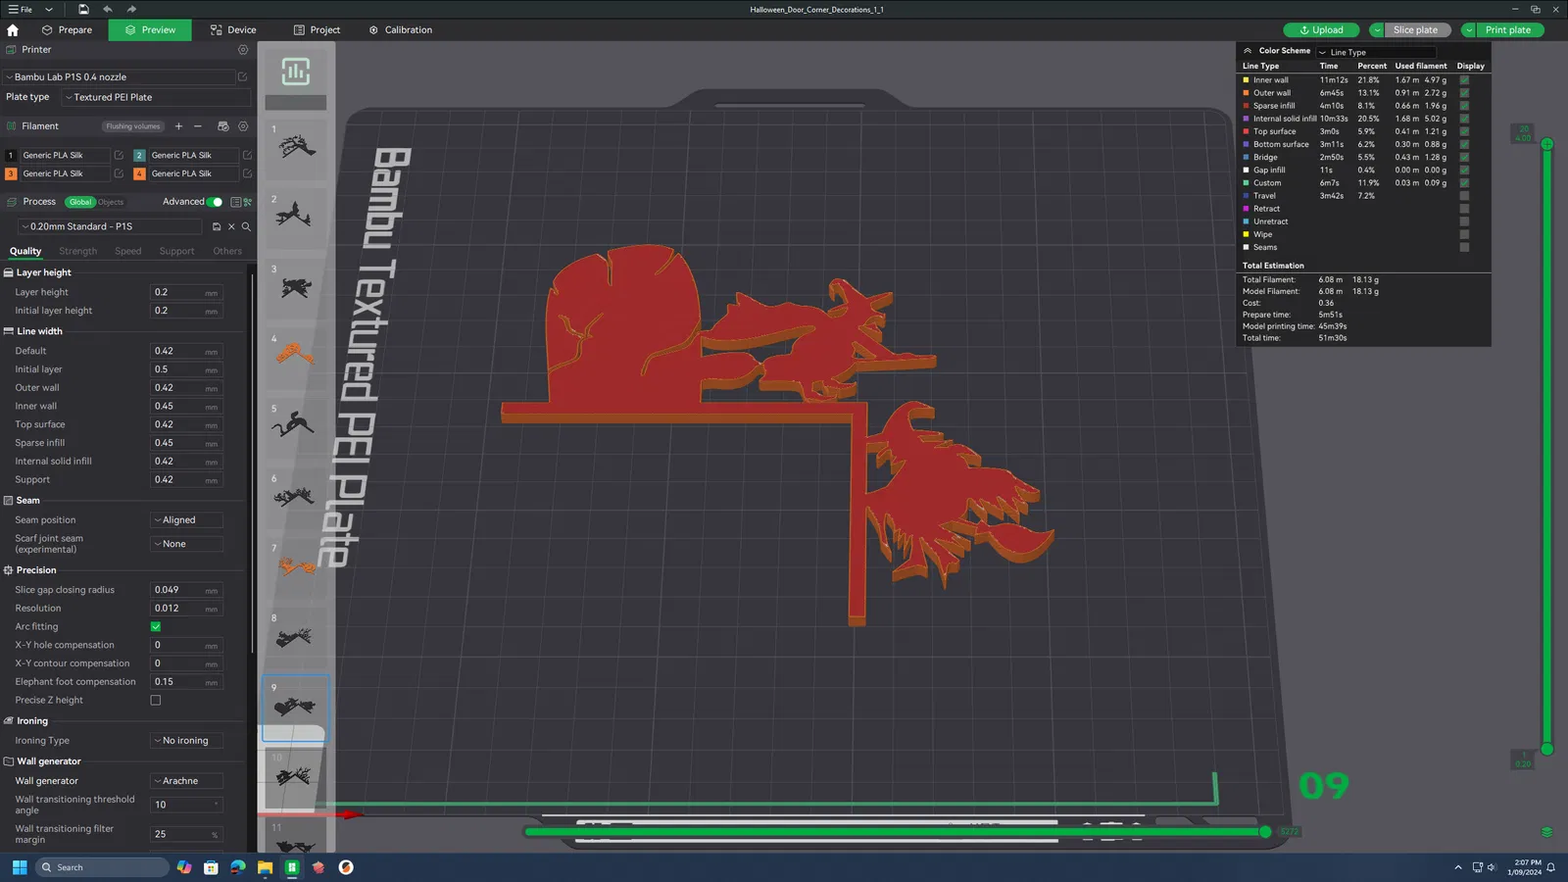Open filament settings gear icon

(243, 126)
